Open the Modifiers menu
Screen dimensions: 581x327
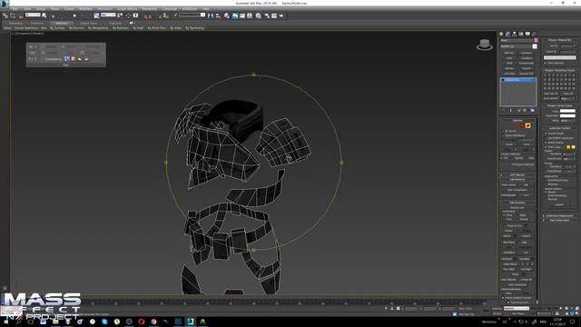[x=85, y=8]
